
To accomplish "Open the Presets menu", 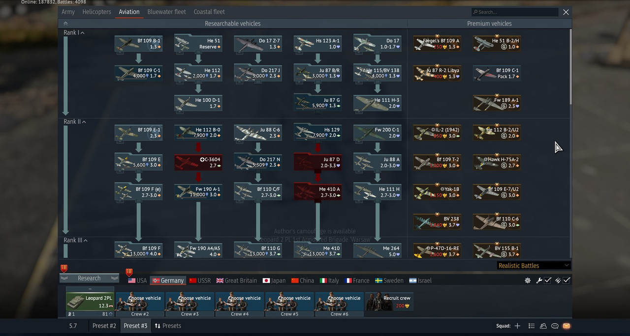I will pyautogui.click(x=168, y=326).
